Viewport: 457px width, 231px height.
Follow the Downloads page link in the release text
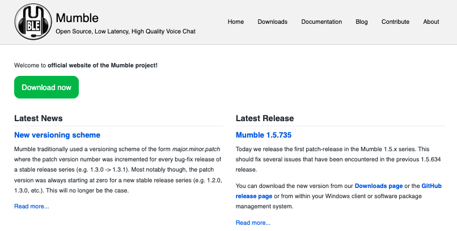tap(379, 186)
